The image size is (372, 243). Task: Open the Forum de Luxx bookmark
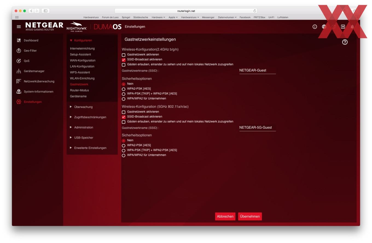pos(110,17)
